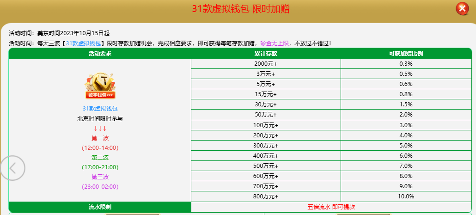Click the red down arrows ↓↓↓

click(100, 128)
